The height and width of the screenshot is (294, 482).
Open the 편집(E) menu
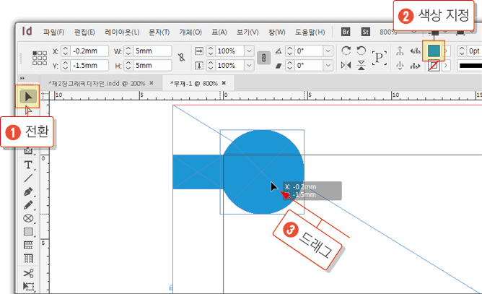point(84,32)
